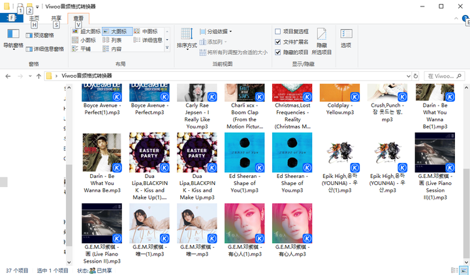Screen dimensions: 470x275
Task: Select extra large icons layout
Action: tap(86, 31)
